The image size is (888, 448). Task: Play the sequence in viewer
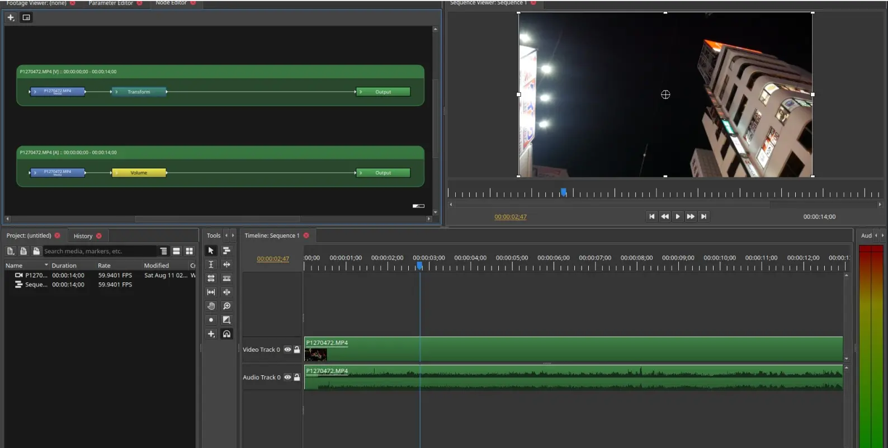pyautogui.click(x=678, y=216)
